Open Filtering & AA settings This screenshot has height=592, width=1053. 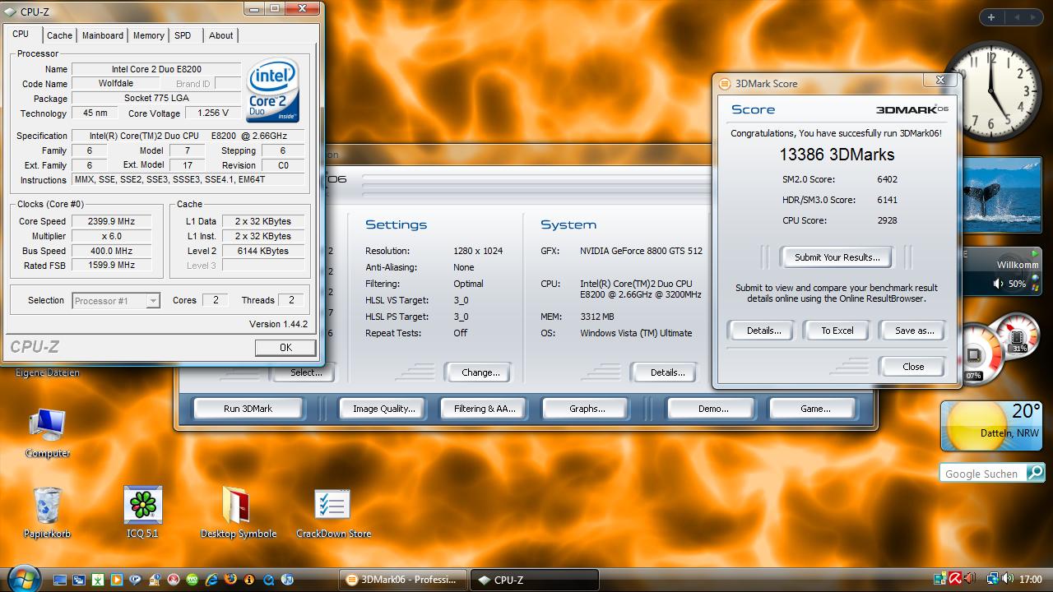(485, 409)
